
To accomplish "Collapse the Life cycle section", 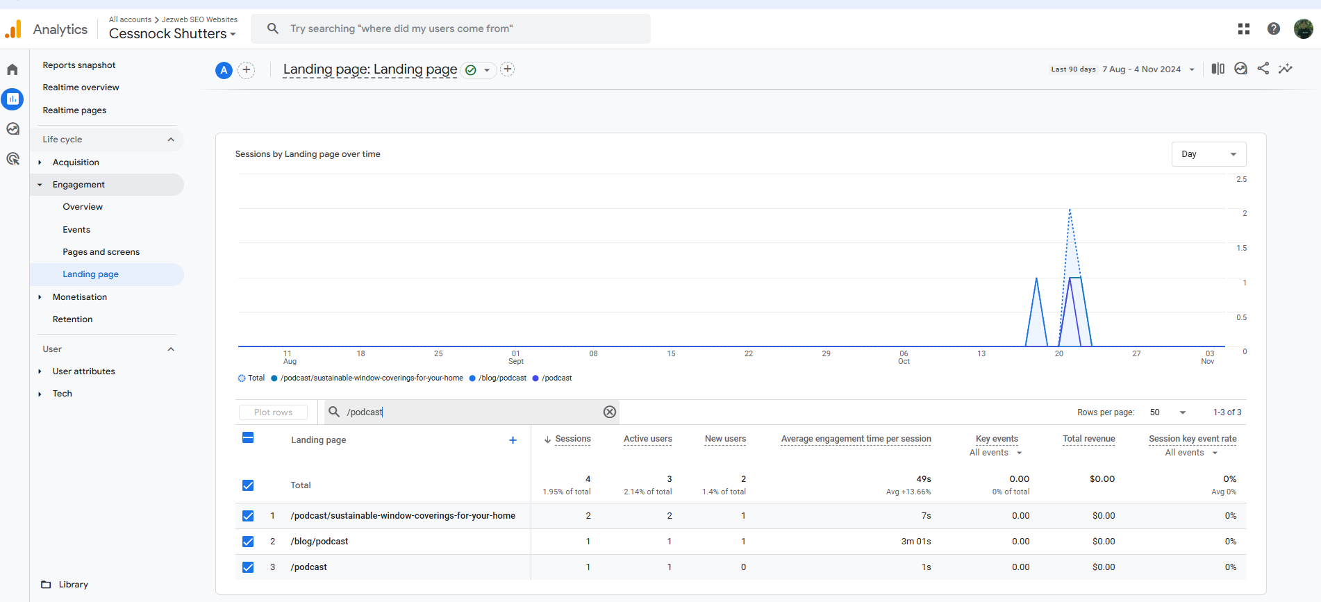I will tap(171, 140).
